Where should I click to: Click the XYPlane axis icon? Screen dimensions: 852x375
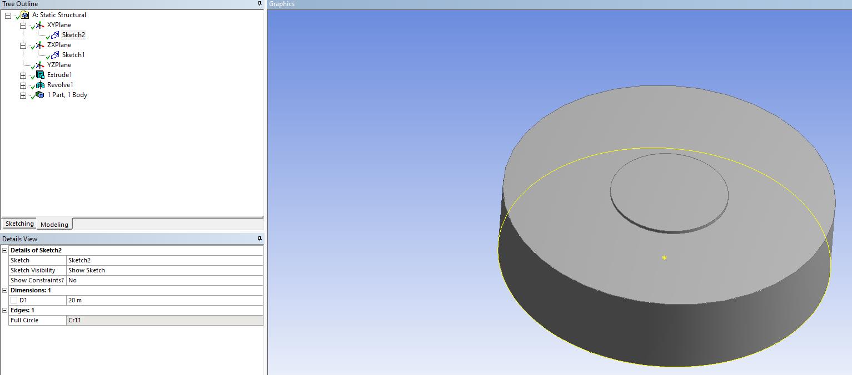tap(40, 25)
